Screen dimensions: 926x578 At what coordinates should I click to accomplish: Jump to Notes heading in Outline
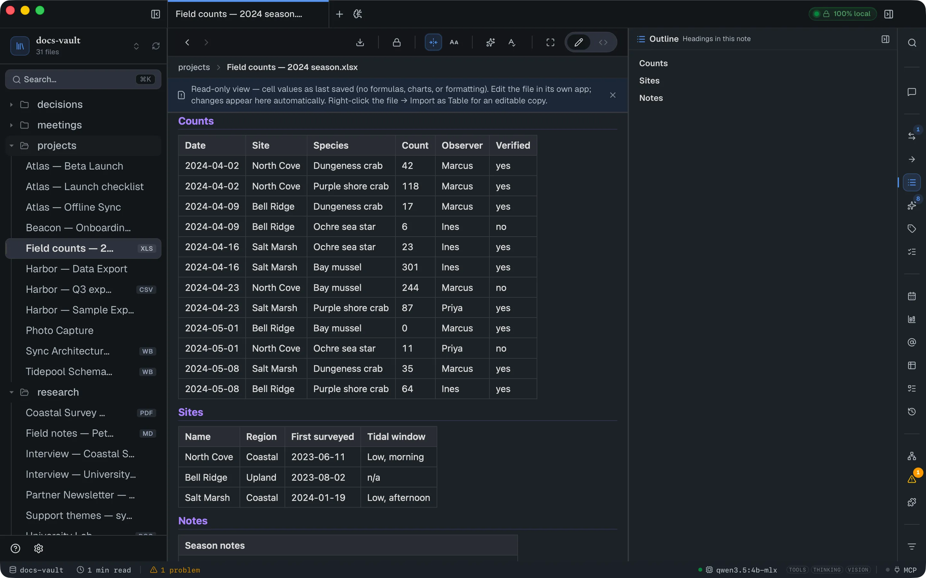tap(651, 98)
